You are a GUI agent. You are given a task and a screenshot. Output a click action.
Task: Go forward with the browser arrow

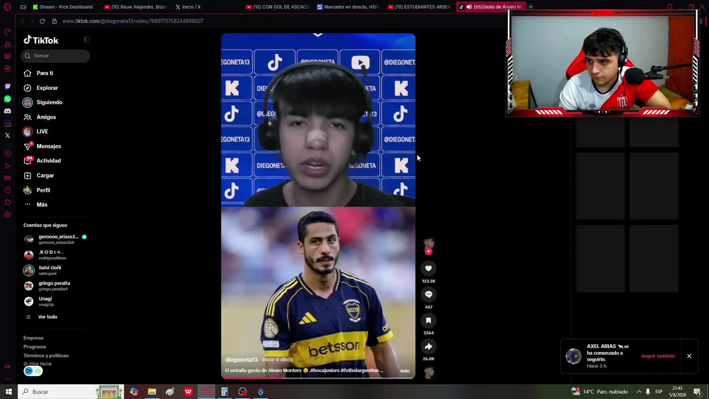tap(32, 21)
